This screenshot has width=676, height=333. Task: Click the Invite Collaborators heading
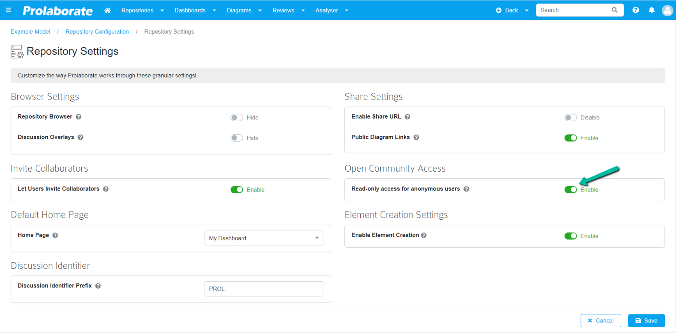(x=50, y=168)
